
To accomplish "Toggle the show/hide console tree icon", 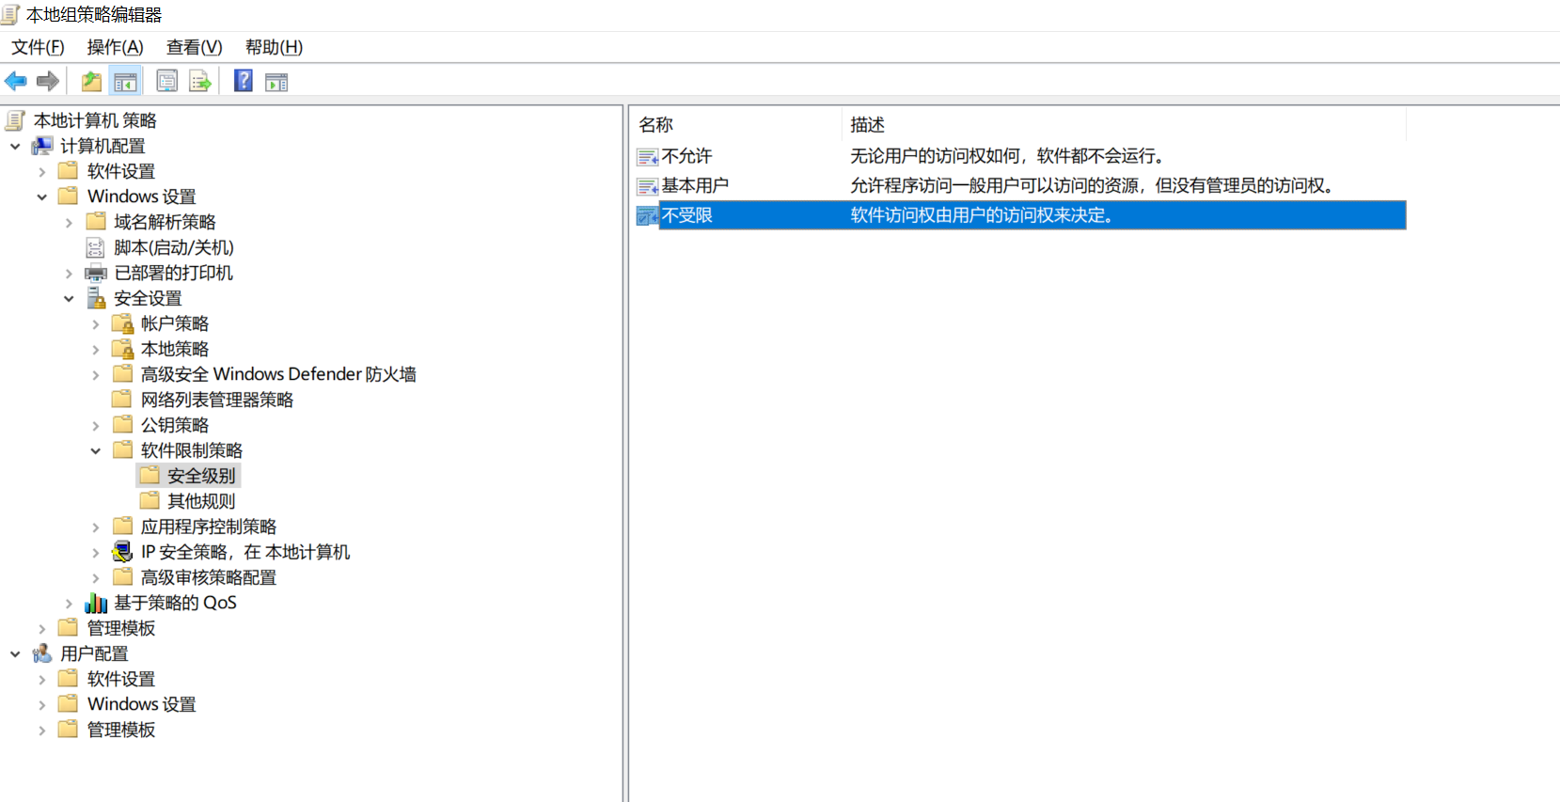I will [x=125, y=82].
